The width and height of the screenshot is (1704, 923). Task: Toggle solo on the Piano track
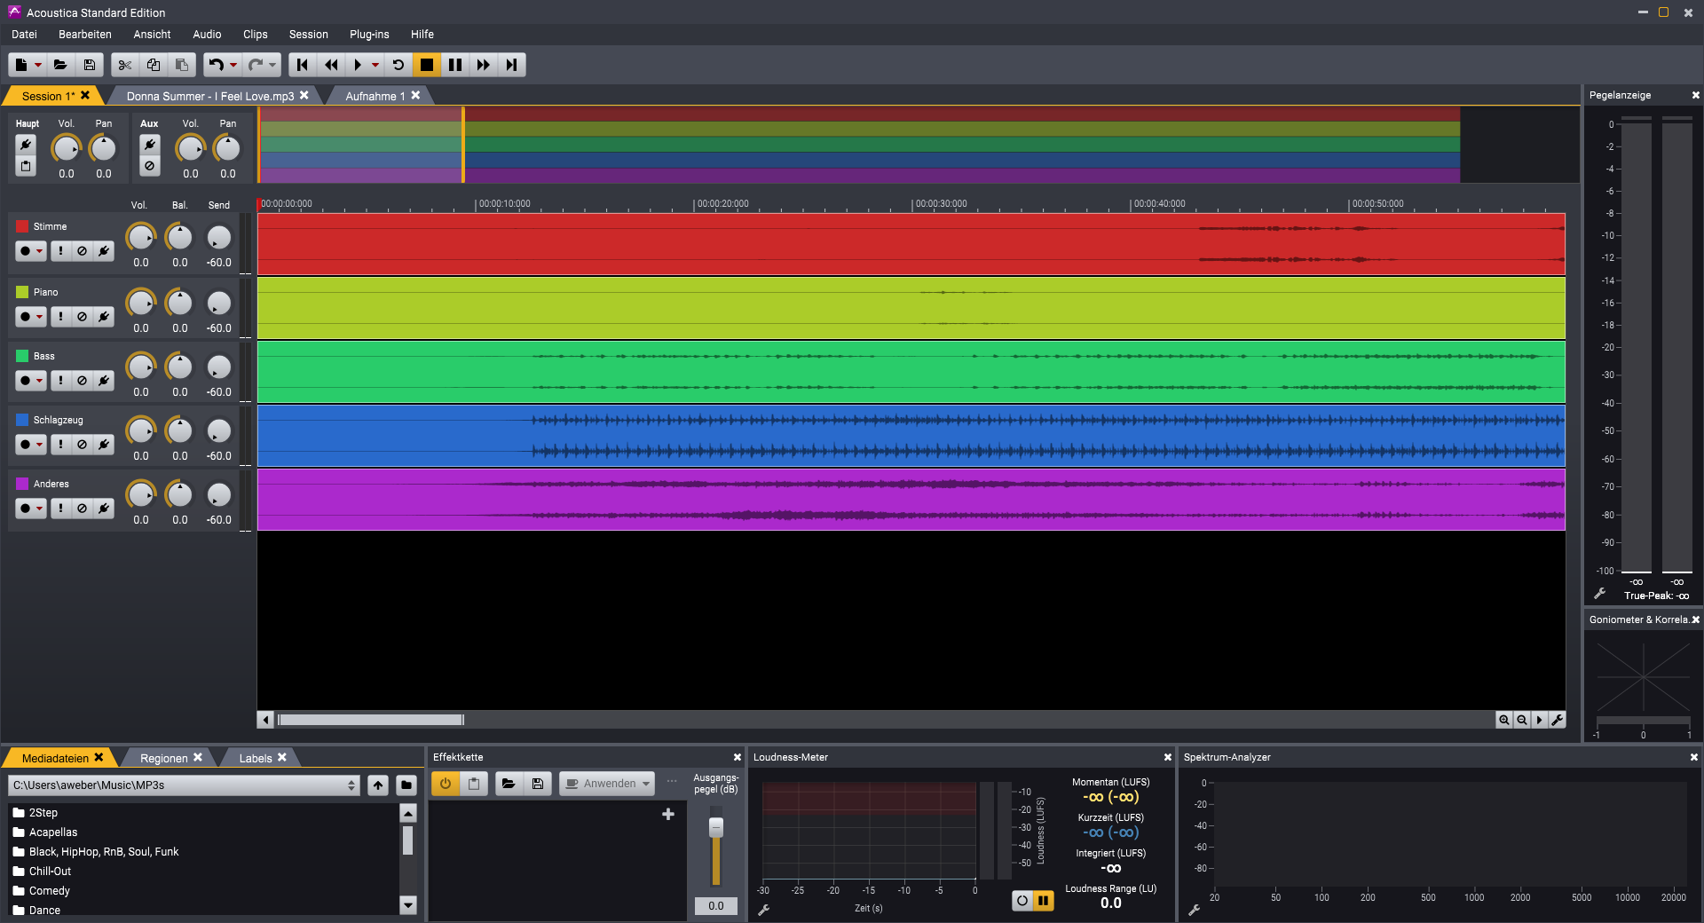[x=60, y=317]
